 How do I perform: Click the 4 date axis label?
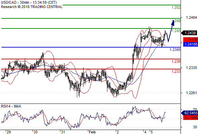point(145,132)
